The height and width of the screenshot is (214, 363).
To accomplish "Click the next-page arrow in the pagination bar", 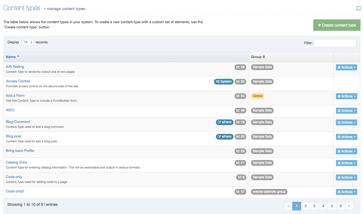I will coord(349,206).
